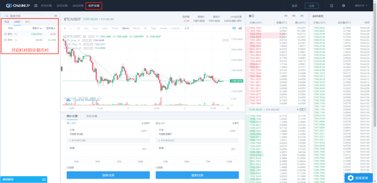Show asks-only order book view
The width and height of the screenshot is (377, 183).
294,16
